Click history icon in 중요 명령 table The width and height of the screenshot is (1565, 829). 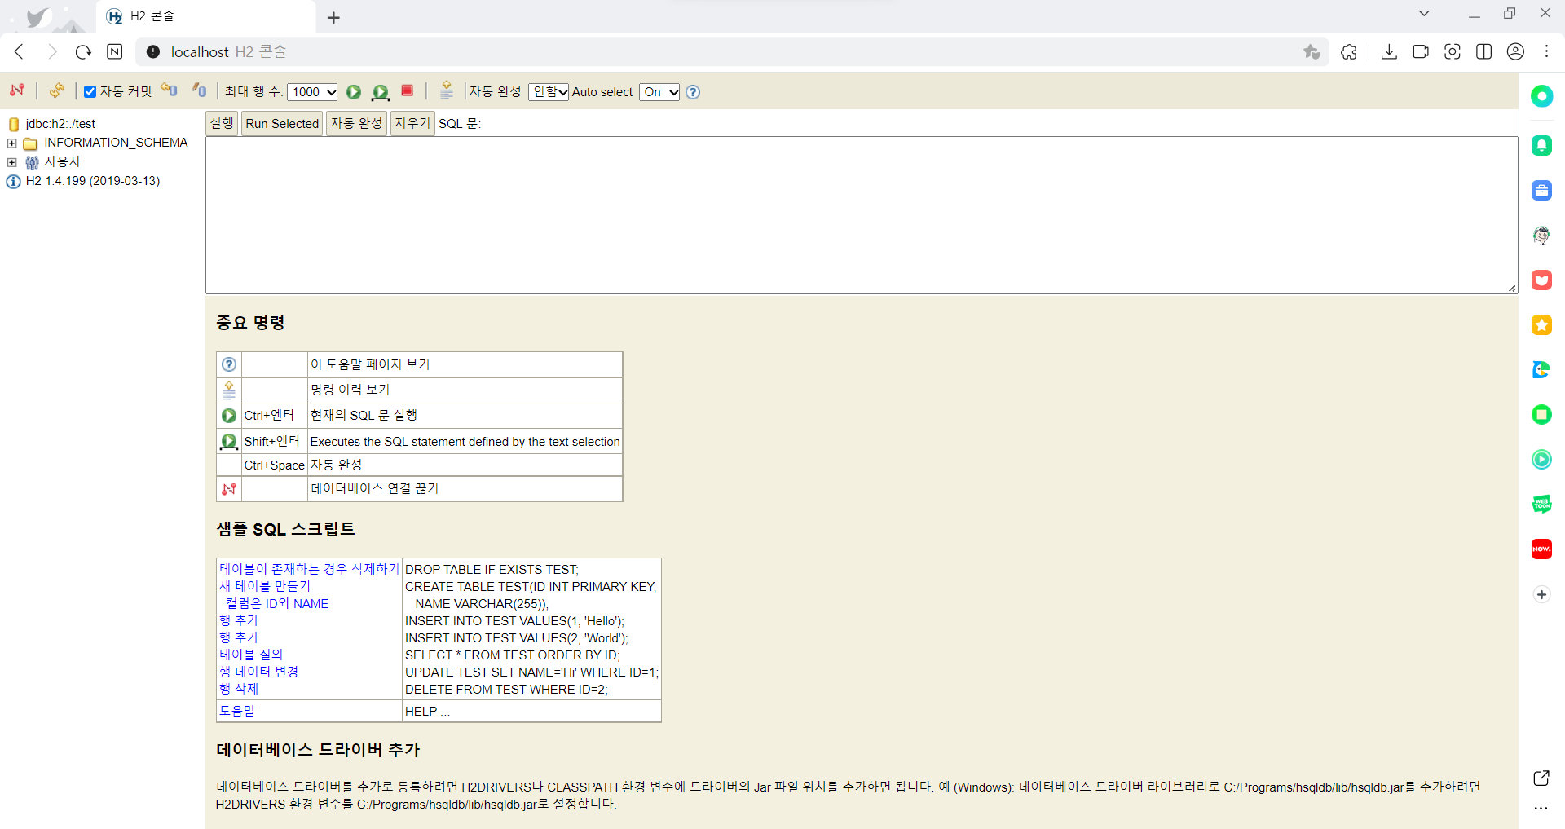(229, 390)
